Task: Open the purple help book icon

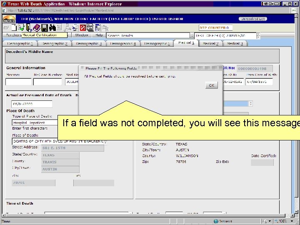Action: 36,28
